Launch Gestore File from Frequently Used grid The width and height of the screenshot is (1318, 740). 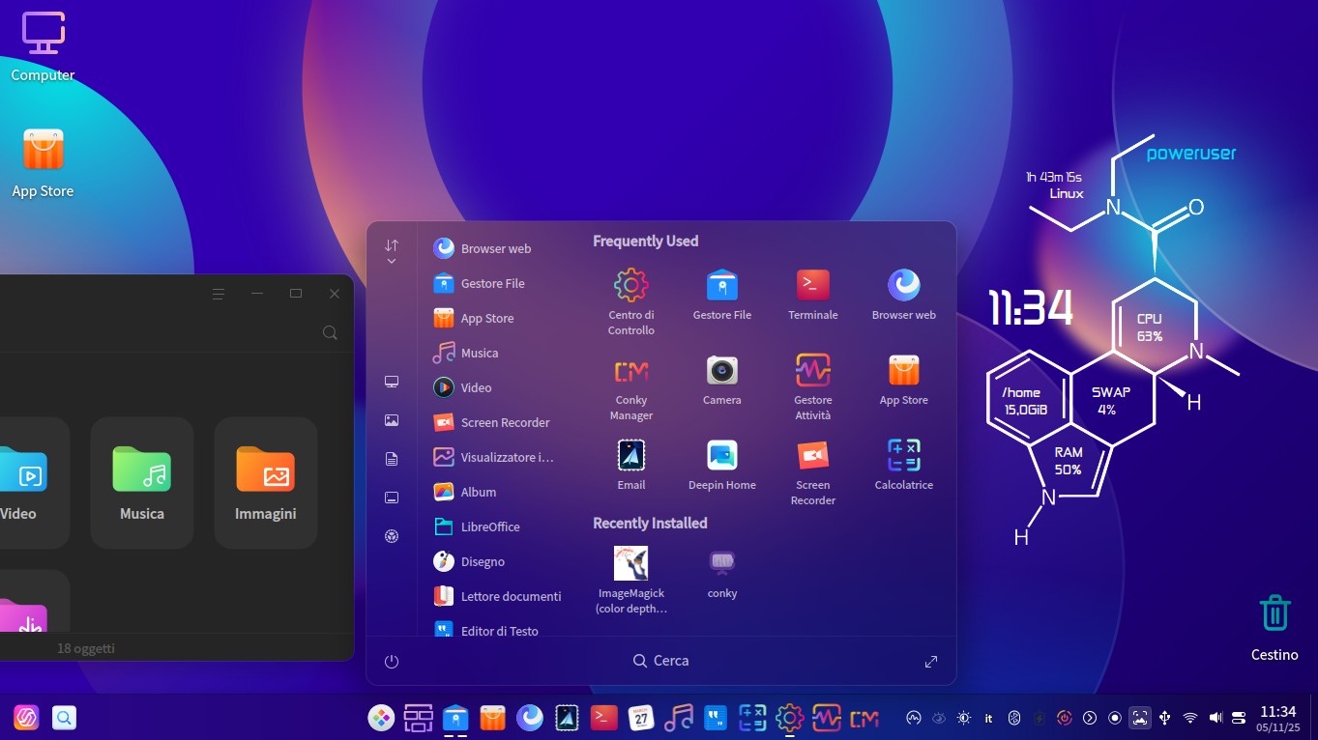[x=722, y=293]
